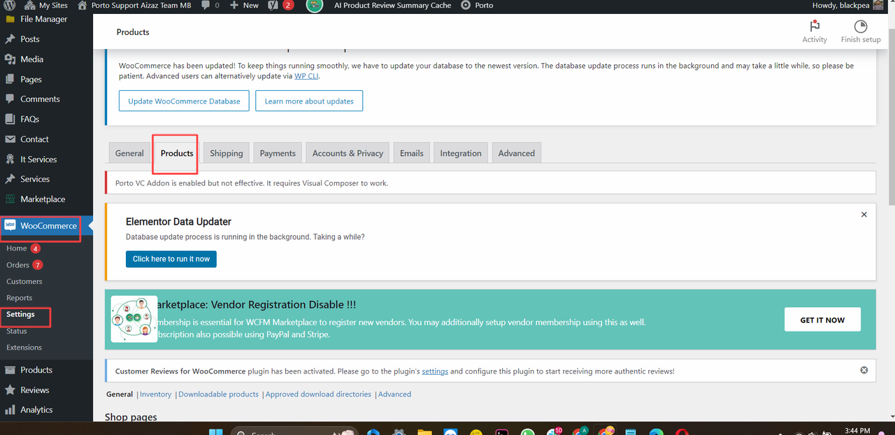The image size is (895, 435).
Task: Open the Emails tab
Action: (412, 153)
